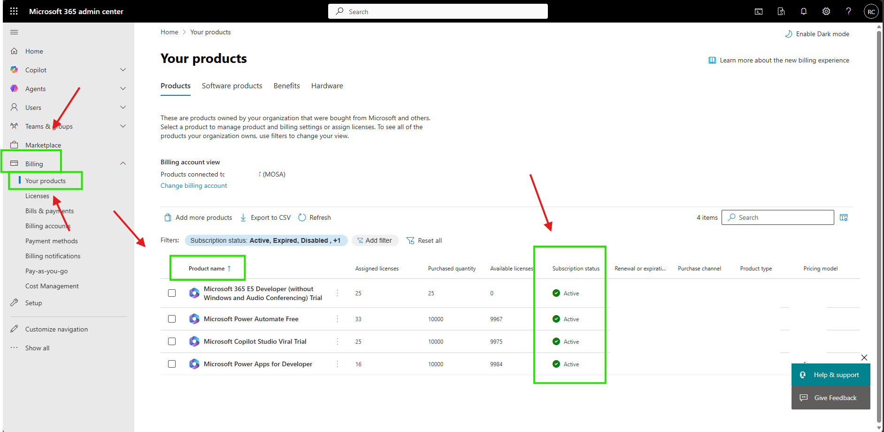Sort by Assigned licenses column header
This screenshot has height=432, width=884.
(377, 269)
